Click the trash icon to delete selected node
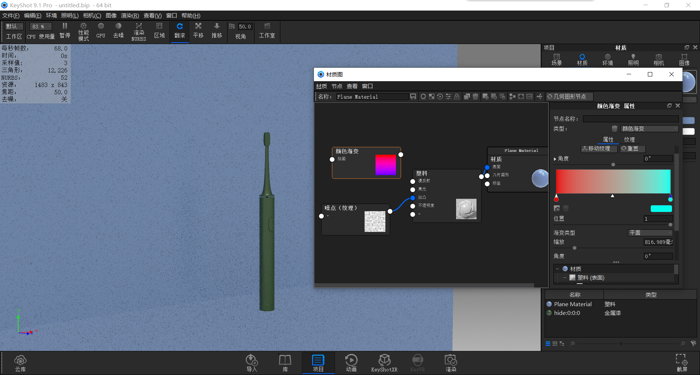Image resolution: width=700 pixels, height=375 pixels. [475, 96]
